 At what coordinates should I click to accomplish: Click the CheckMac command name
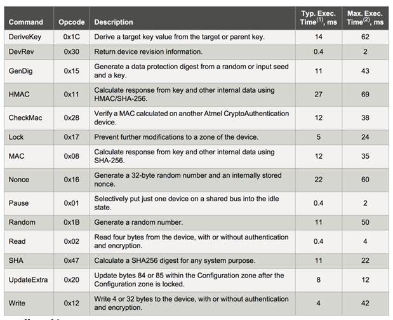point(25,117)
